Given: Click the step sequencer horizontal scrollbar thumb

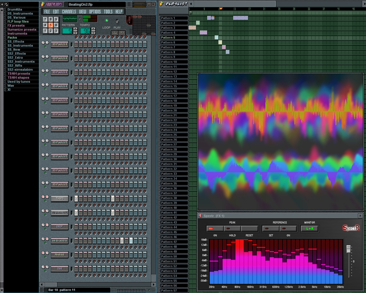Looking at the screenshot, I should [51, 284].
